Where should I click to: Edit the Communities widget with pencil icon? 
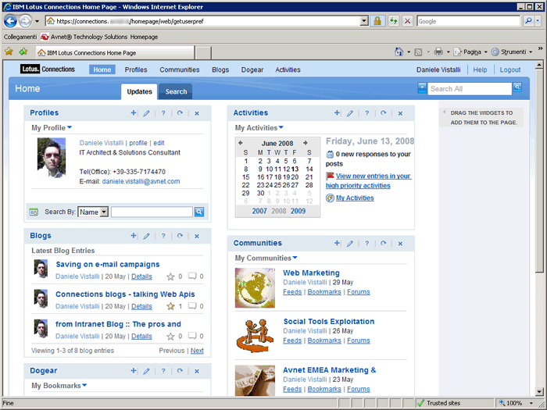350,244
